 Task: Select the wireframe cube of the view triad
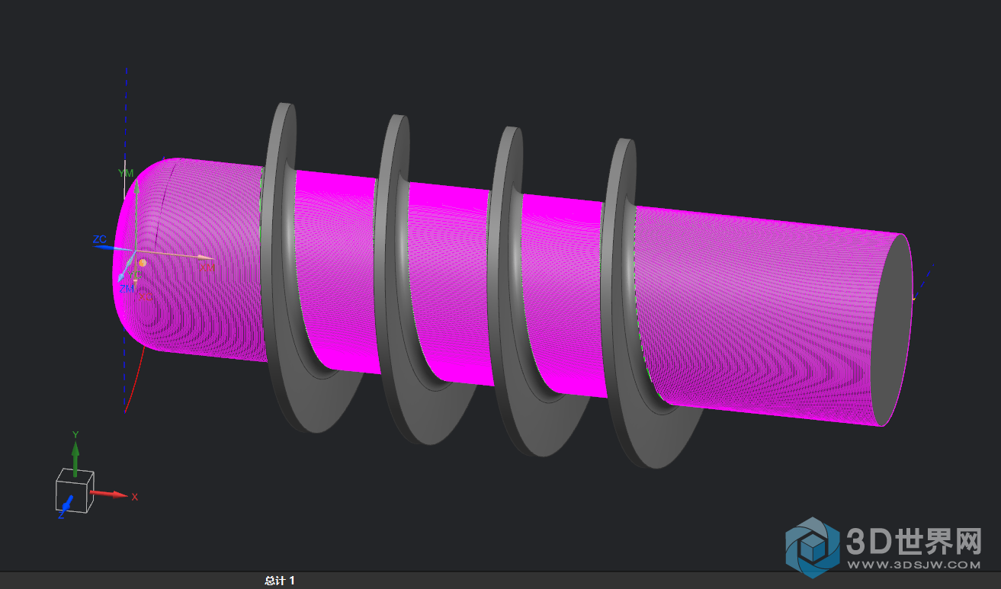(x=75, y=491)
